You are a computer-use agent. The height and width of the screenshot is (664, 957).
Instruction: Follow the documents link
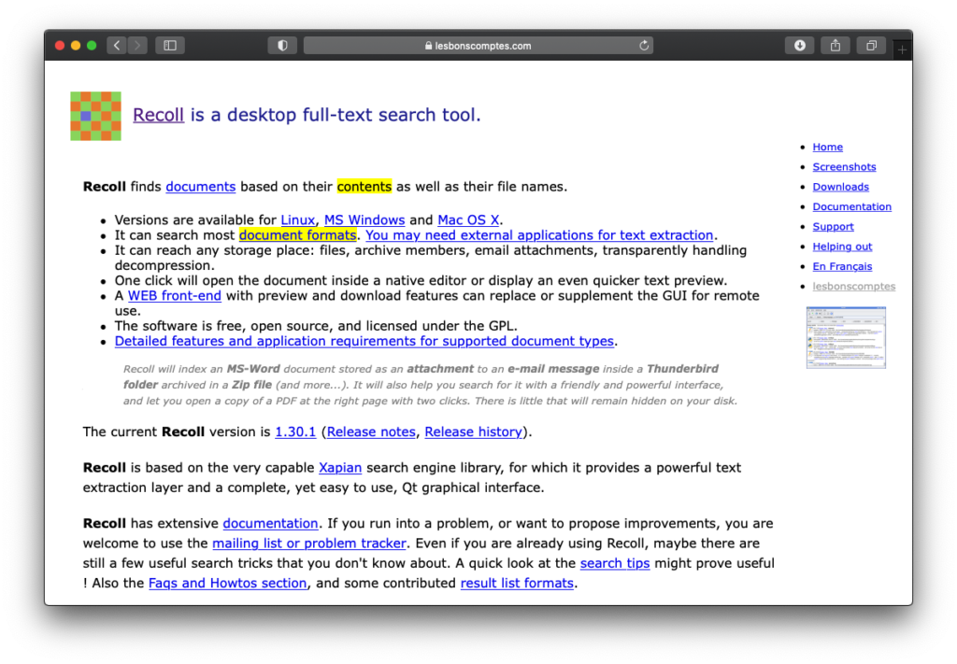tap(201, 187)
